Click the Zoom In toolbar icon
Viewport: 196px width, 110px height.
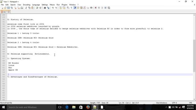coord(53,8)
